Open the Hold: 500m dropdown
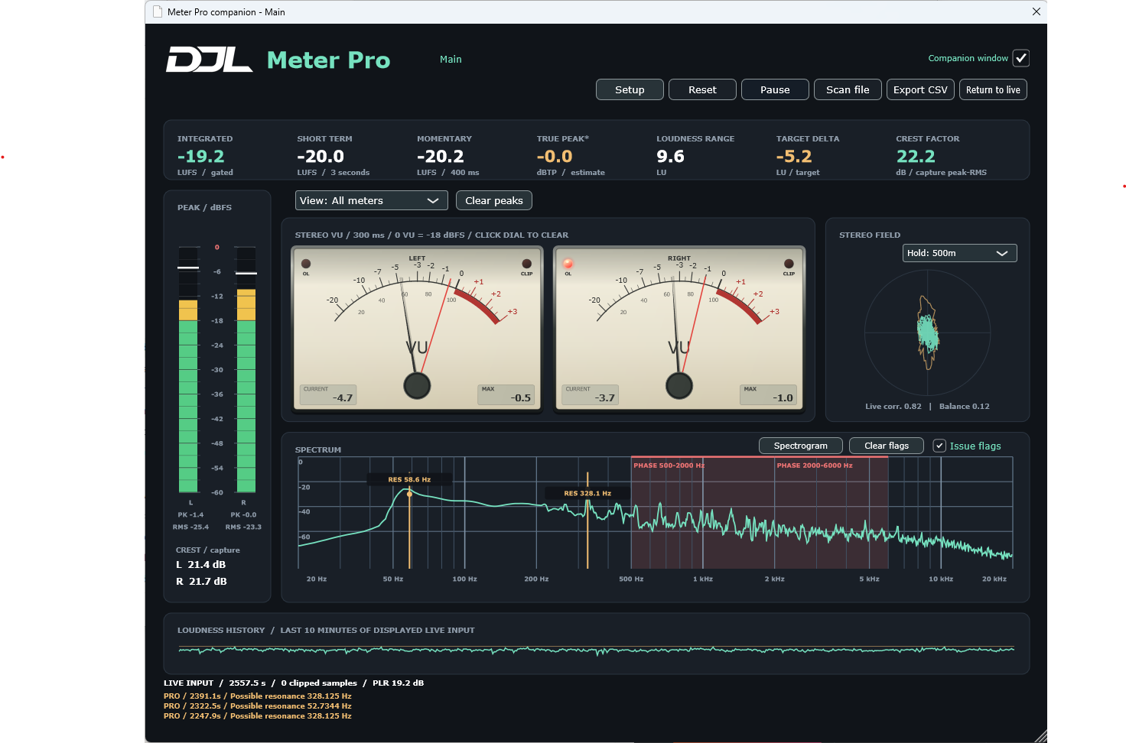Image resolution: width=1126 pixels, height=743 pixels. pyautogui.click(x=959, y=253)
